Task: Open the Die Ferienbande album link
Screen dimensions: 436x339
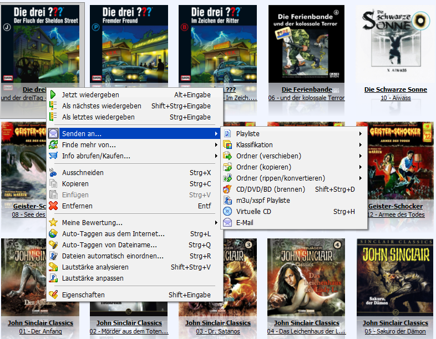Action: coord(307,89)
